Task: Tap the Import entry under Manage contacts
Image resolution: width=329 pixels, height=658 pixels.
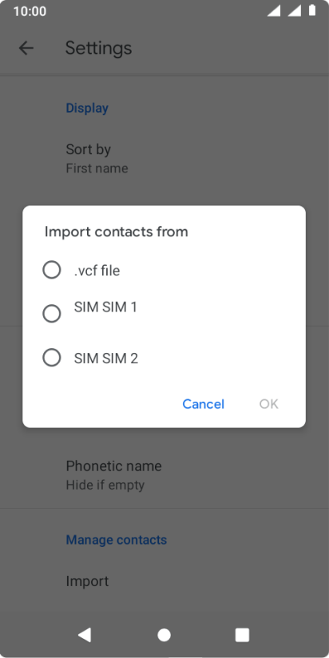Action: point(164,581)
